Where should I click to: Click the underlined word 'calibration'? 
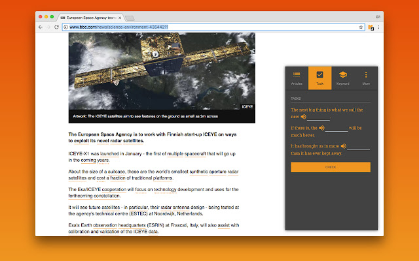[x=79, y=232]
